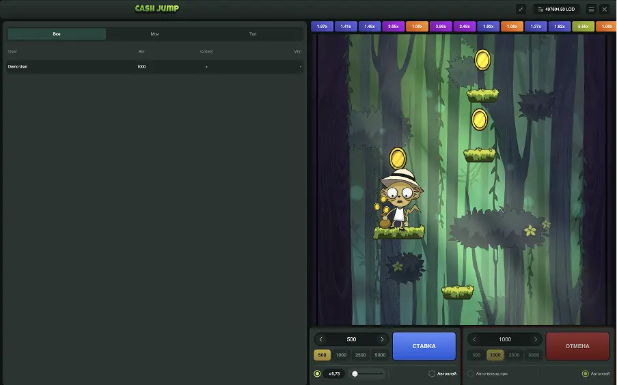
Task: Enable Автоплей in the left bet panel
Action: [x=432, y=373]
